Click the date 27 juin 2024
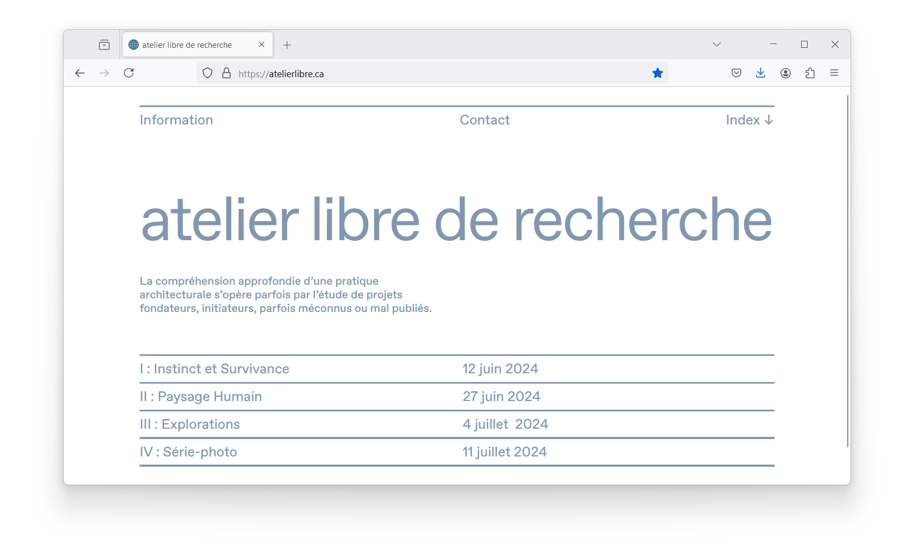Viewport: 907px width, 551px height. click(501, 397)
